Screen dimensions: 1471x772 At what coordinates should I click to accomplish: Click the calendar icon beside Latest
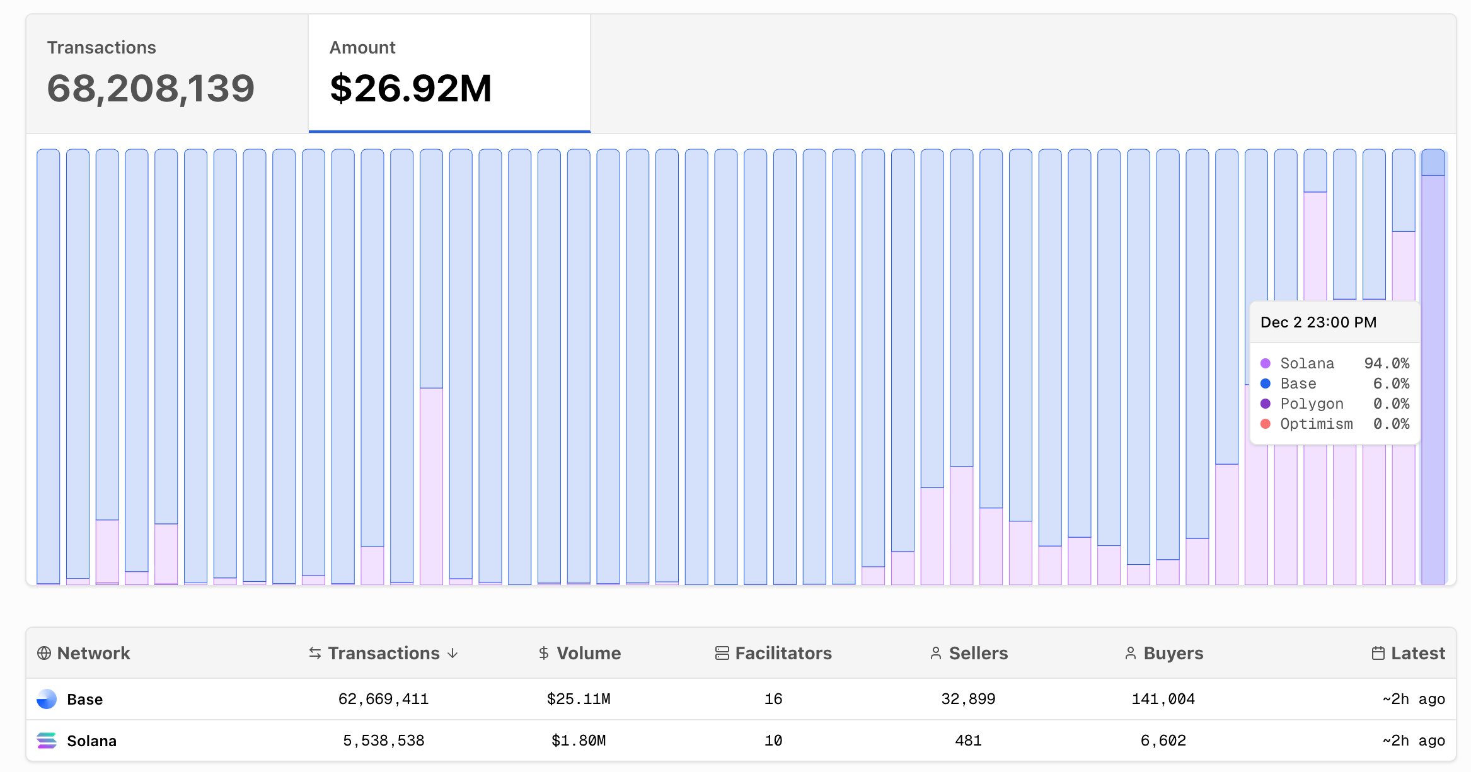tap(1378, 653)
